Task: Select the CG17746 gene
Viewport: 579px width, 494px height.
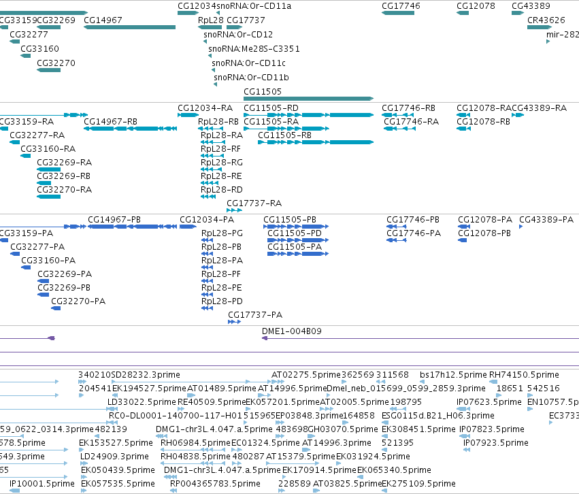Action: click(398, 13)
